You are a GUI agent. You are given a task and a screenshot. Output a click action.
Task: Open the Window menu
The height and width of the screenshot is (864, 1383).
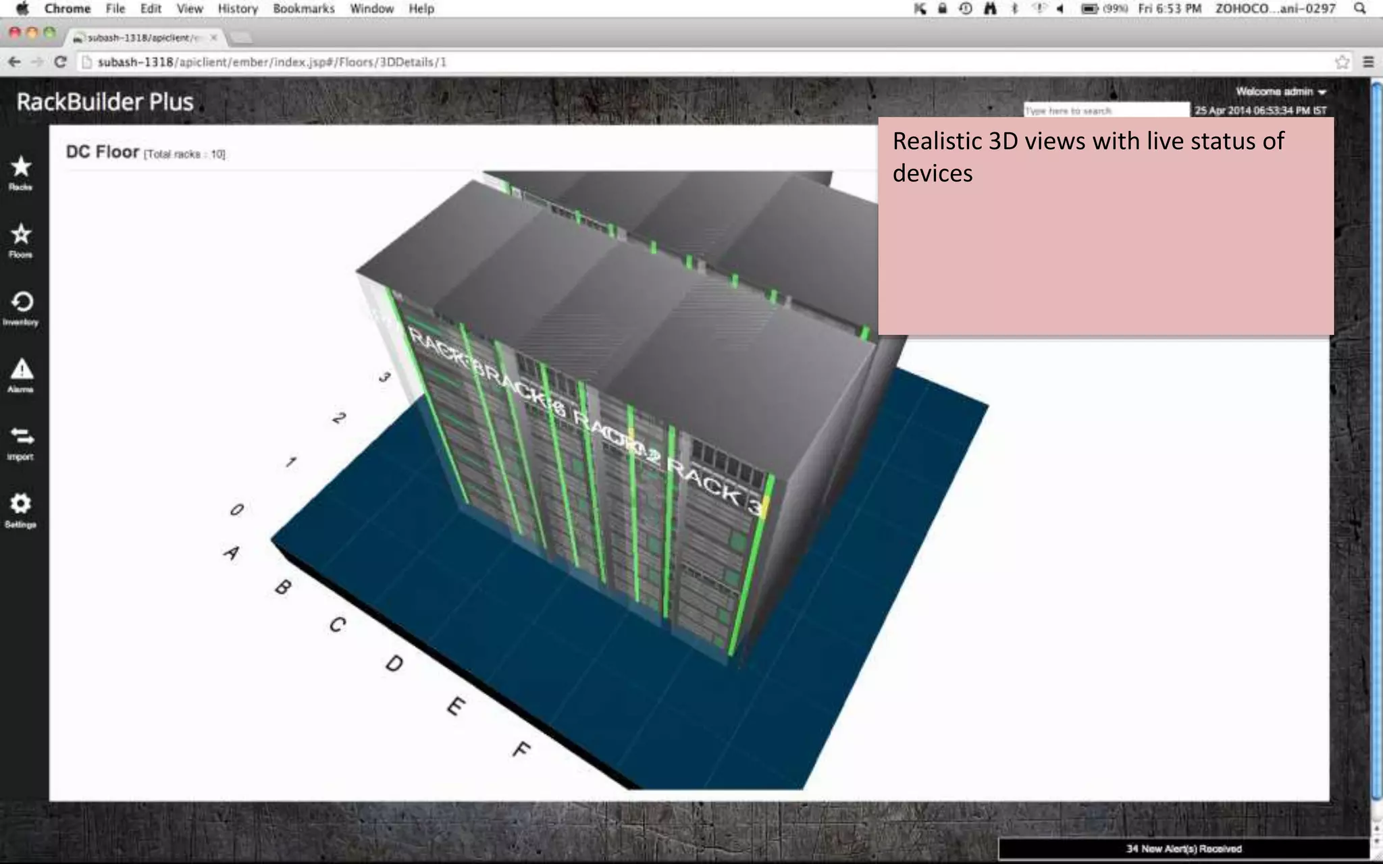point(372,9)
